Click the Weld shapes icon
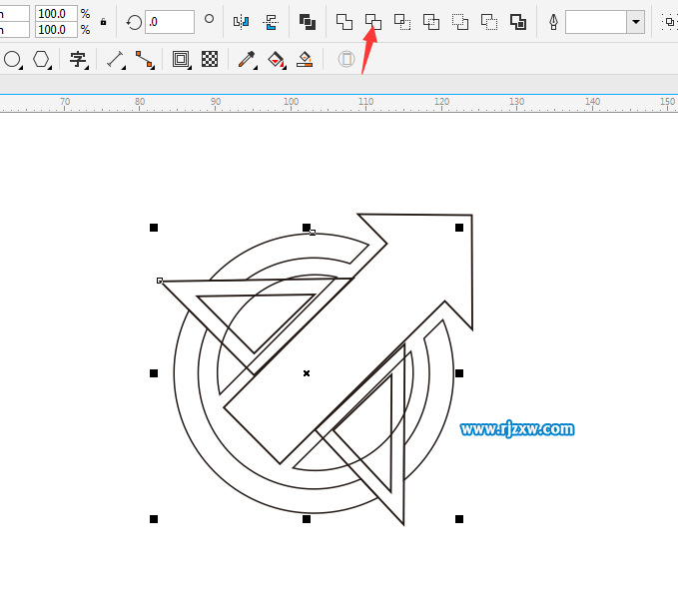 click(x=343, y=21)
